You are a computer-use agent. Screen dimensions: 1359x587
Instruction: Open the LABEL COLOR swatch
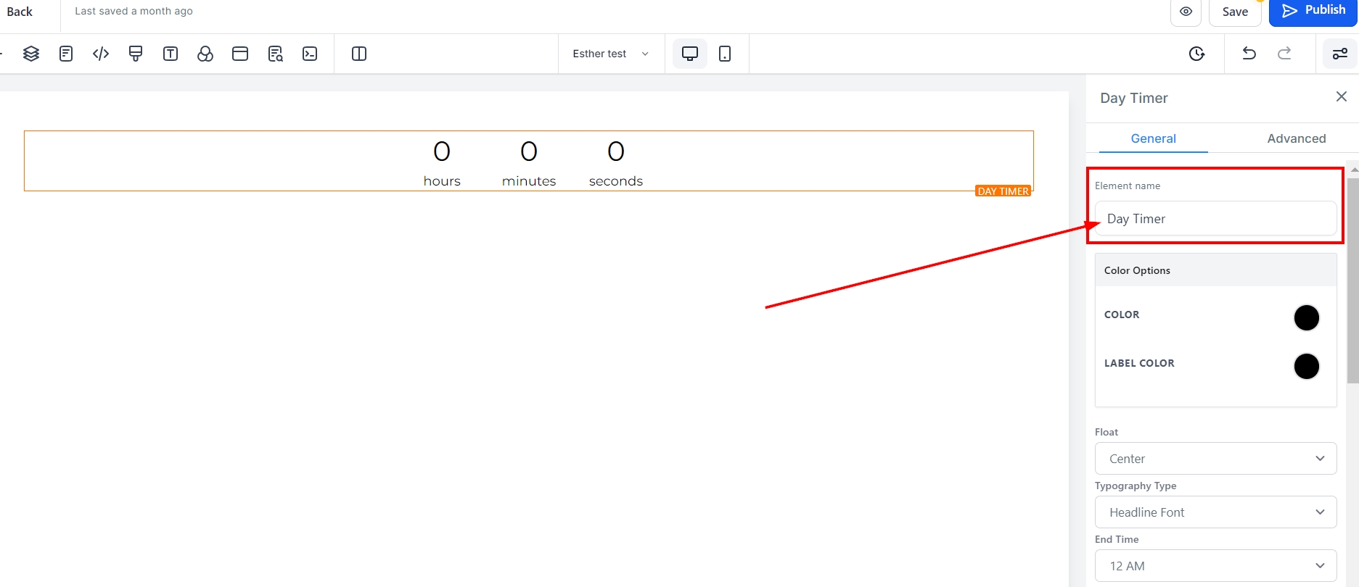1306,366
